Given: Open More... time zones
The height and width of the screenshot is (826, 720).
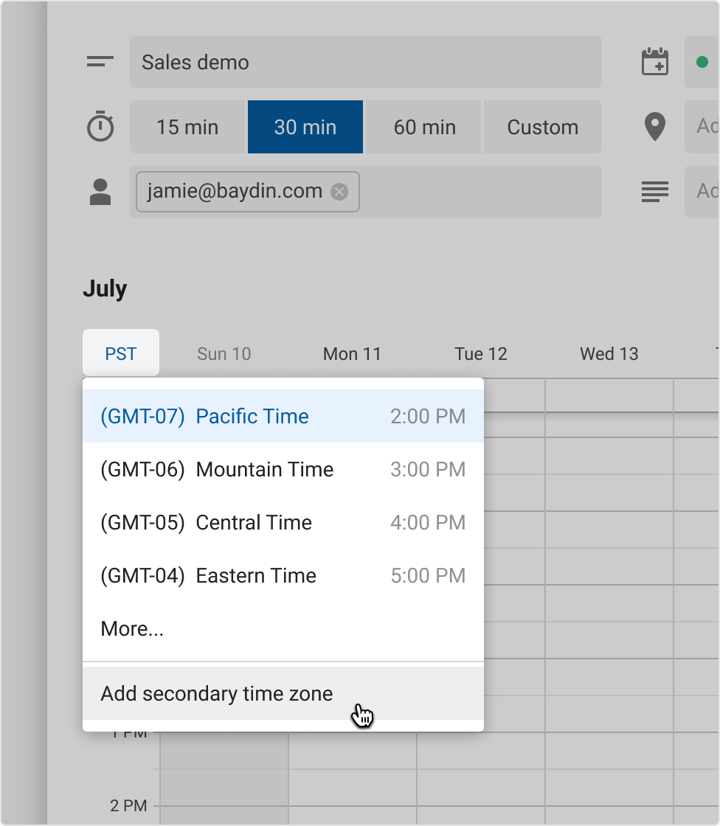Looking at the screenshot, I should coord(133,628).
